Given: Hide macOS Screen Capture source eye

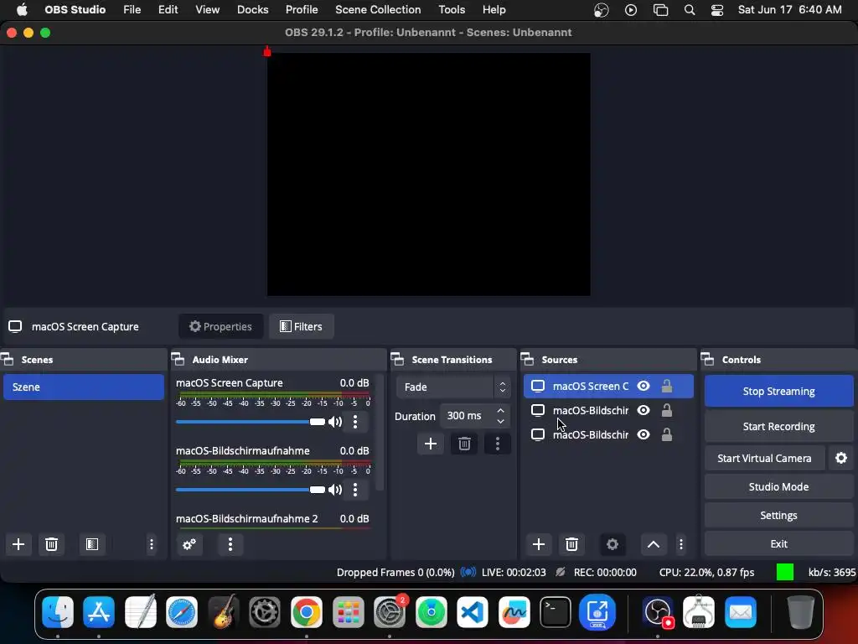Looking at the screenshot, I should click(643, 386).
